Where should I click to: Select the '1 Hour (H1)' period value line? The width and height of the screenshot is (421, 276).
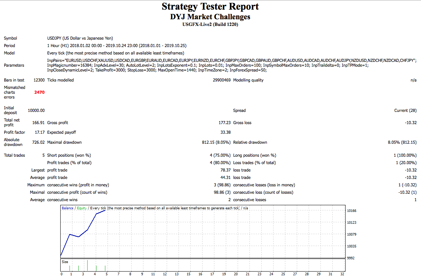tap(117, 46)
